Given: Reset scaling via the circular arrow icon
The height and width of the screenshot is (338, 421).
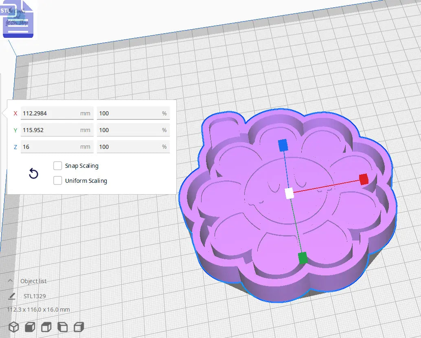Looking at the screenshot, I should coord(33,173).
